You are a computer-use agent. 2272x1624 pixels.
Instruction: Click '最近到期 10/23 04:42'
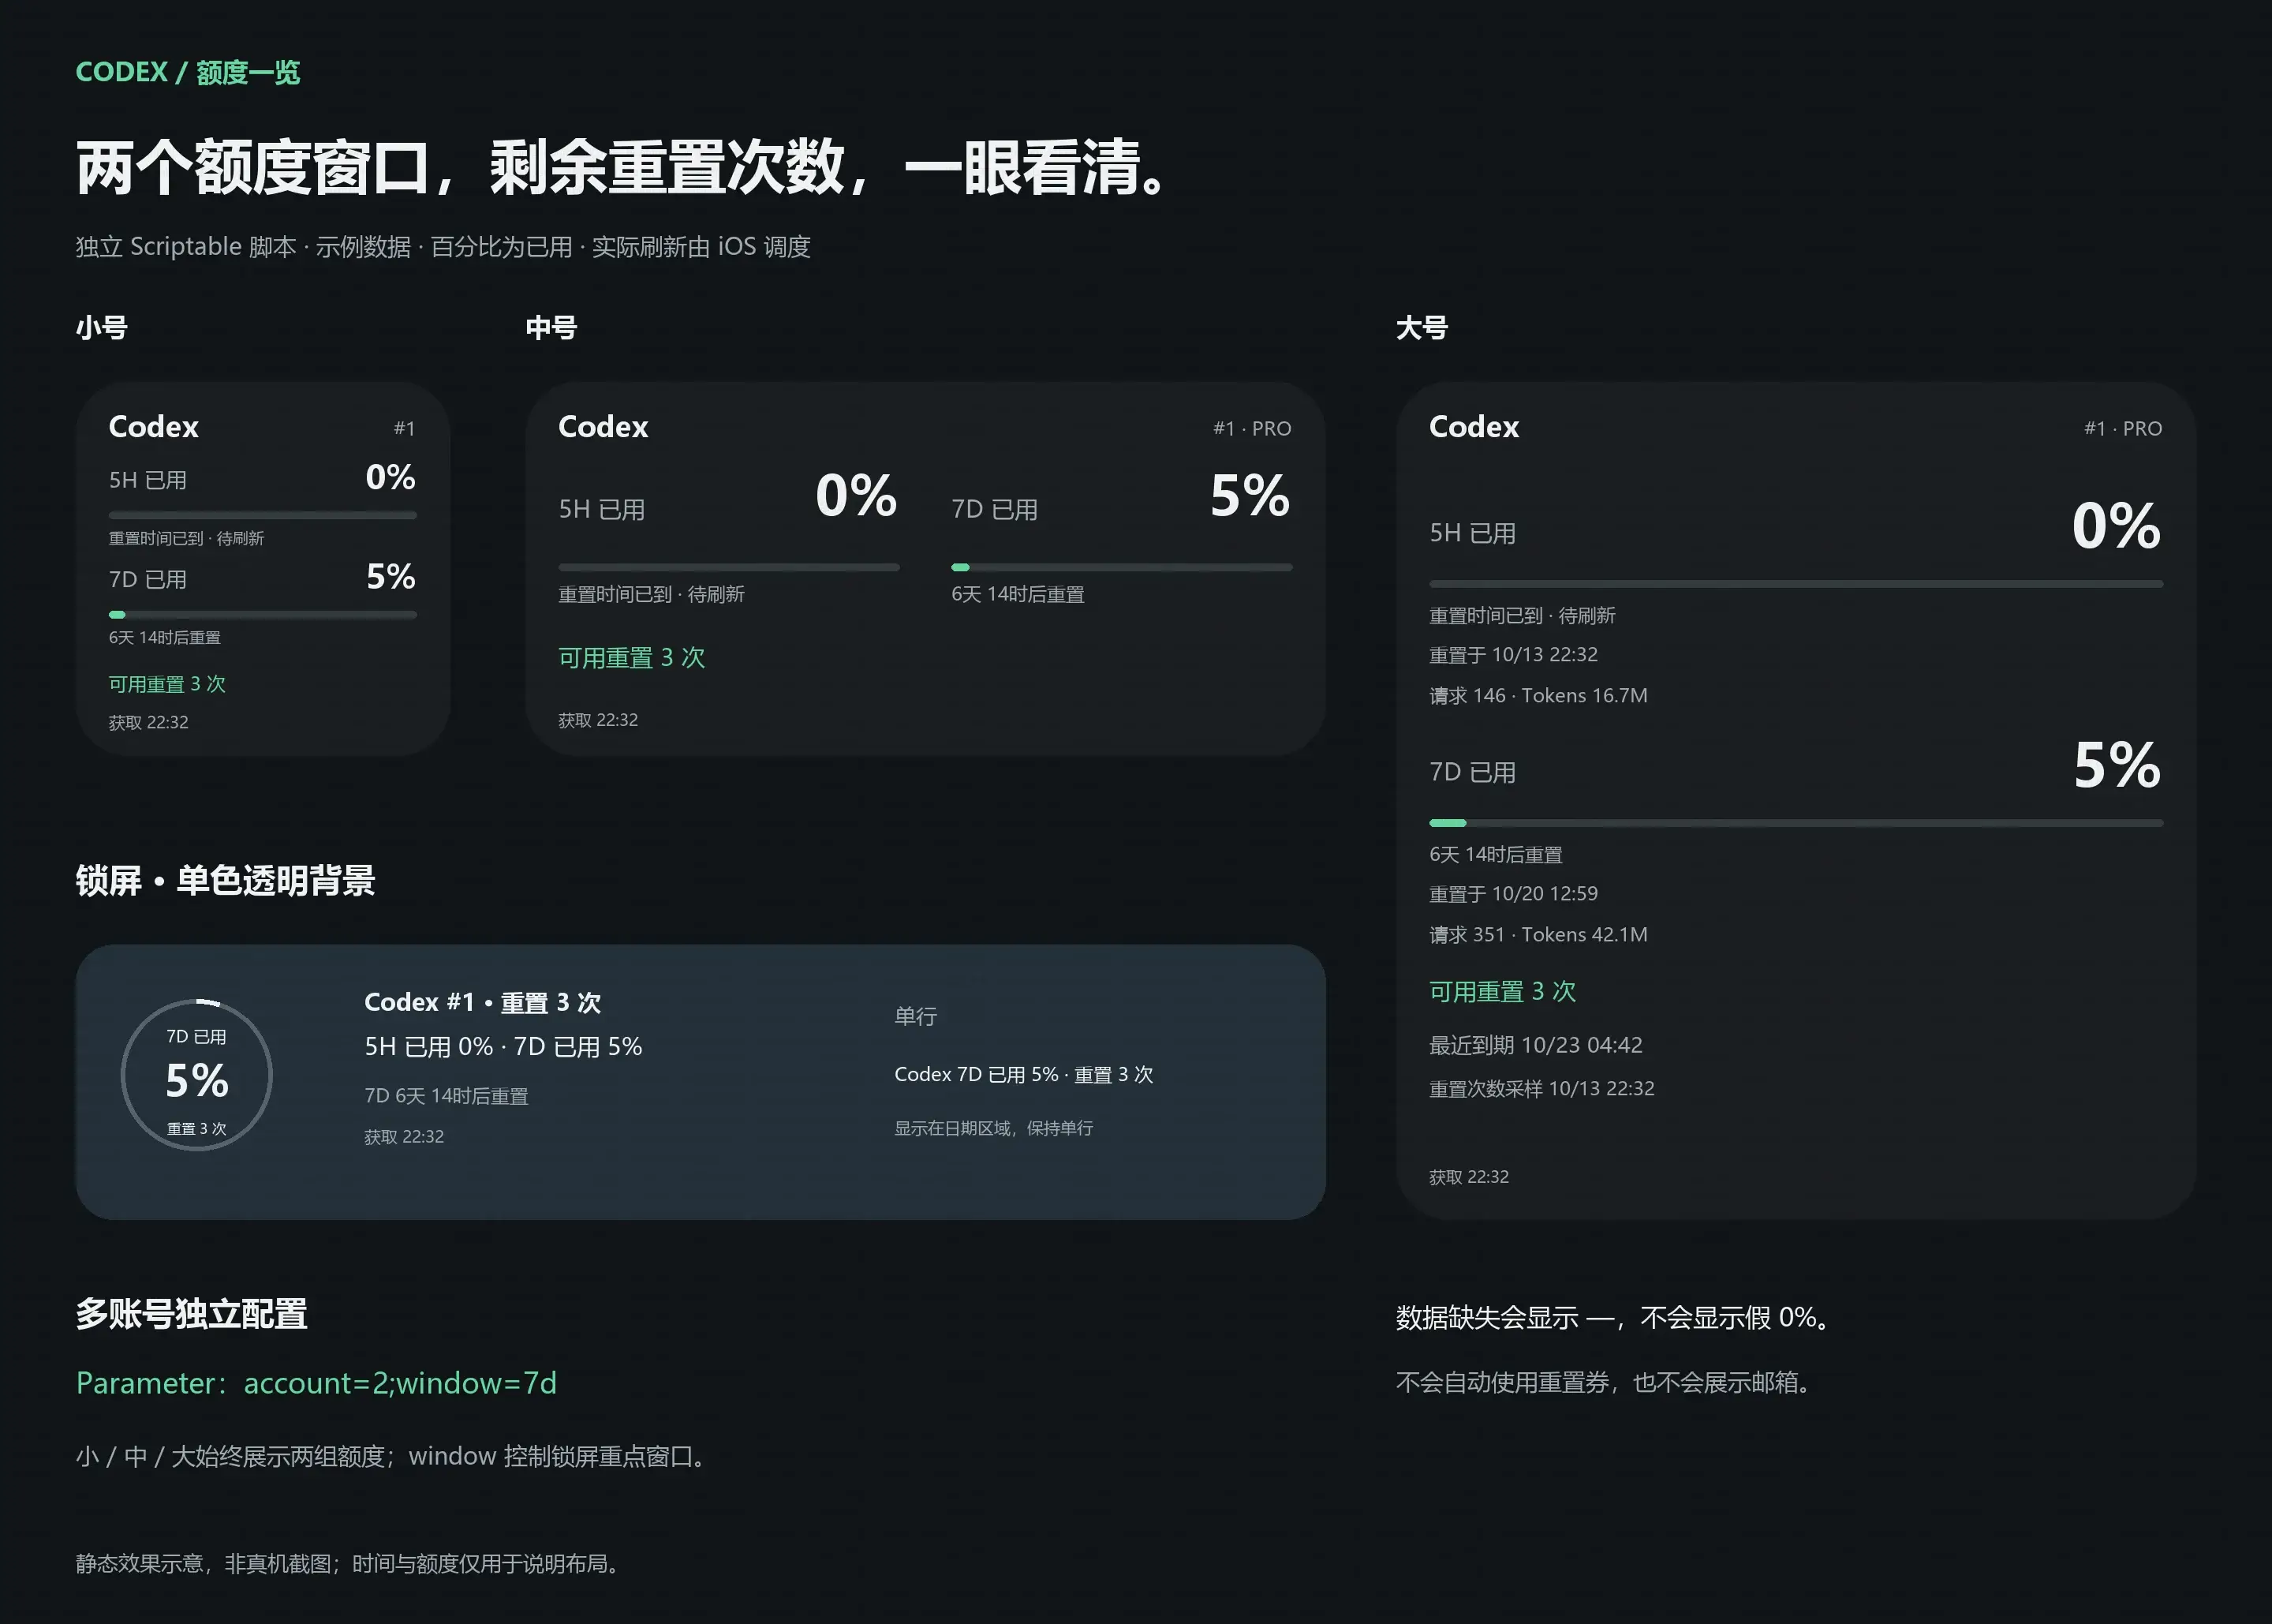(1535, 1045)
